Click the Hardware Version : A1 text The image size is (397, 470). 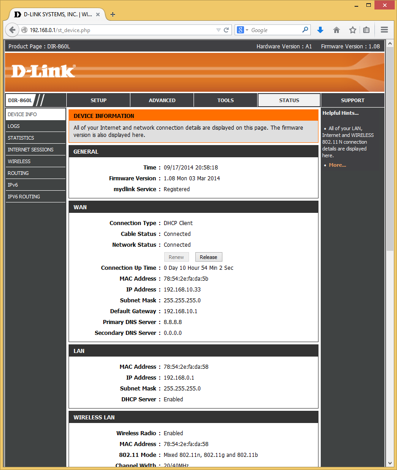click(x=284, y=46)
